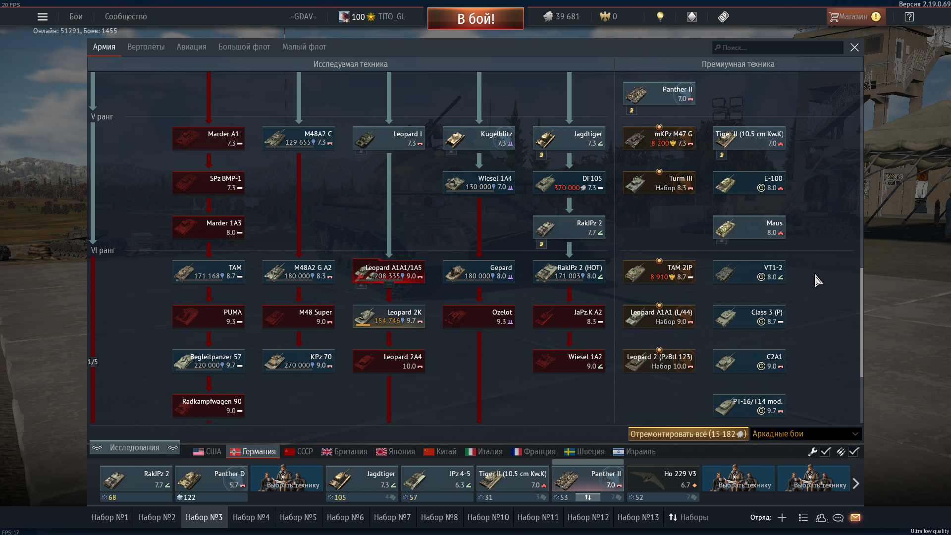Open the wagers ticket icon
951x535 pixels.
[723, 17]
